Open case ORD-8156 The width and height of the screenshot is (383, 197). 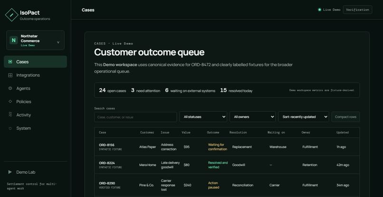point(106,145)
